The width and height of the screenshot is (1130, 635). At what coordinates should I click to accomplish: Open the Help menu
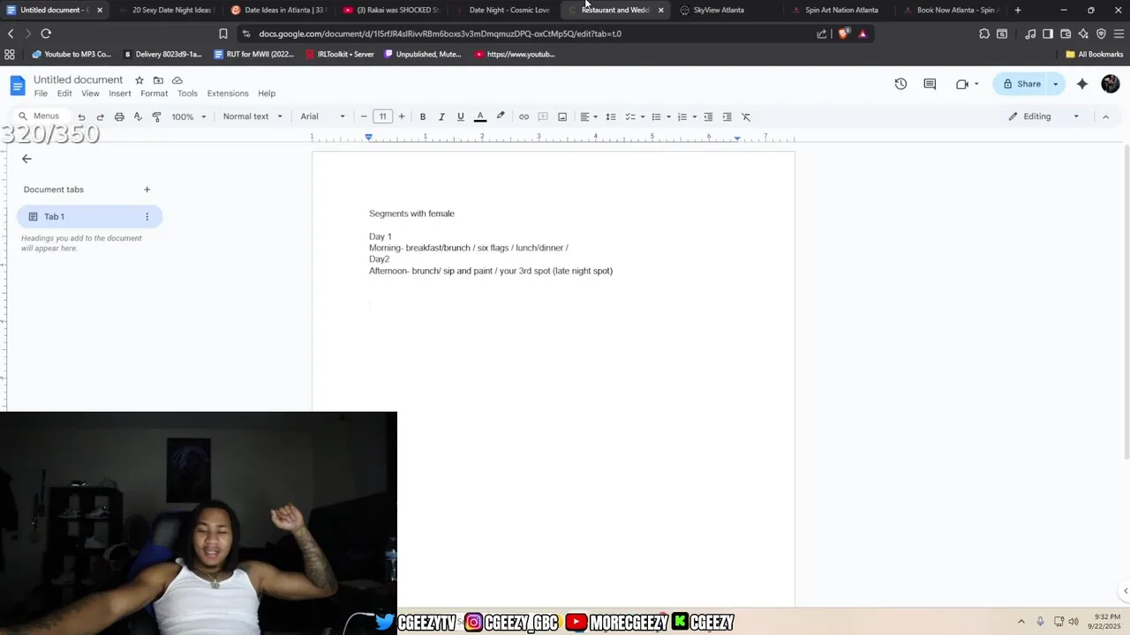pos(267,93)
